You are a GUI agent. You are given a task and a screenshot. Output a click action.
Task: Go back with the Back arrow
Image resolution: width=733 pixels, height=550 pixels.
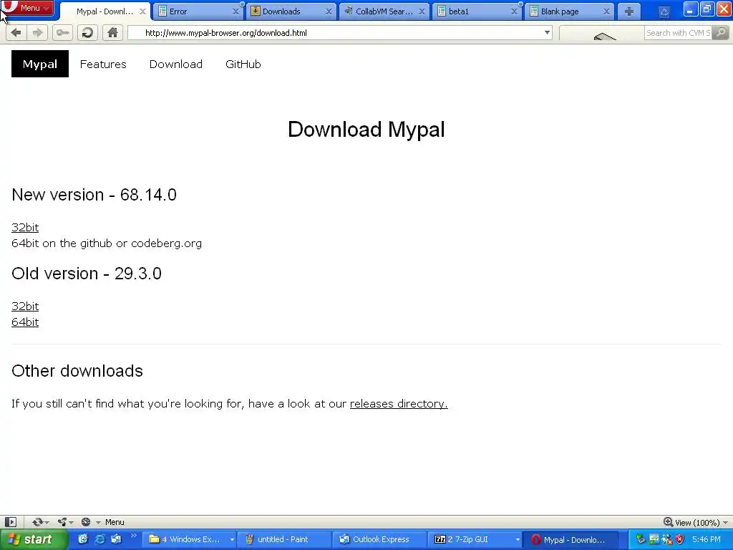[x=16, y=33]
